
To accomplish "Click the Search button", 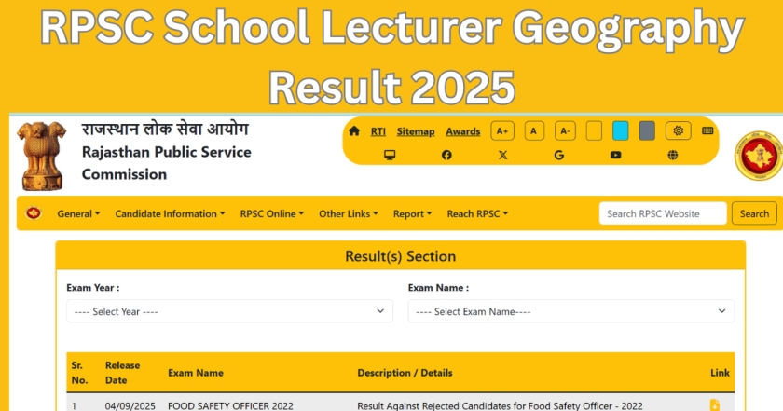I will tap(754, 213).
